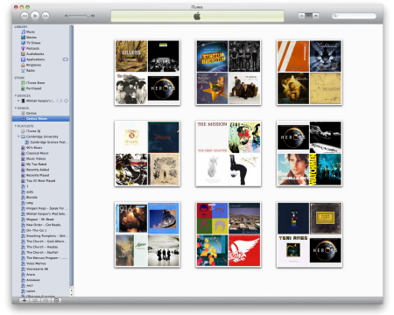This screenshot has height=315, width=394.
Task: Play the current track
Action: [35, 16]
